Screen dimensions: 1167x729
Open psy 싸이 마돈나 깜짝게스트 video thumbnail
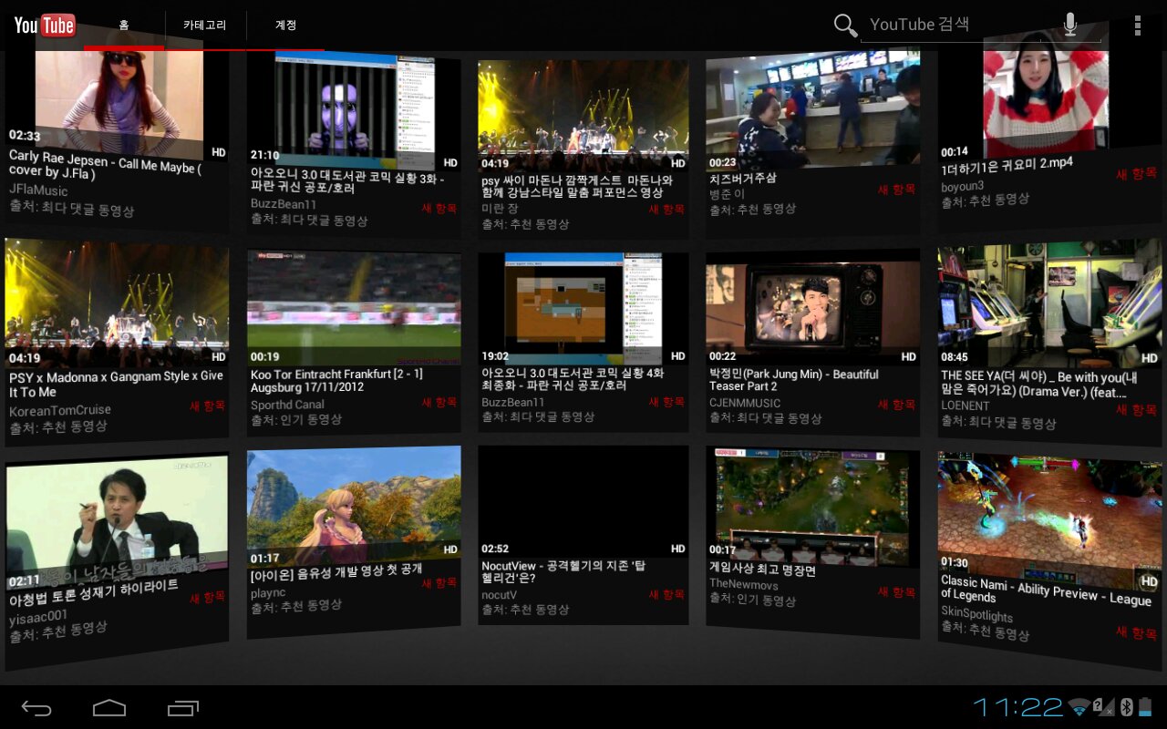click(583, 116)
